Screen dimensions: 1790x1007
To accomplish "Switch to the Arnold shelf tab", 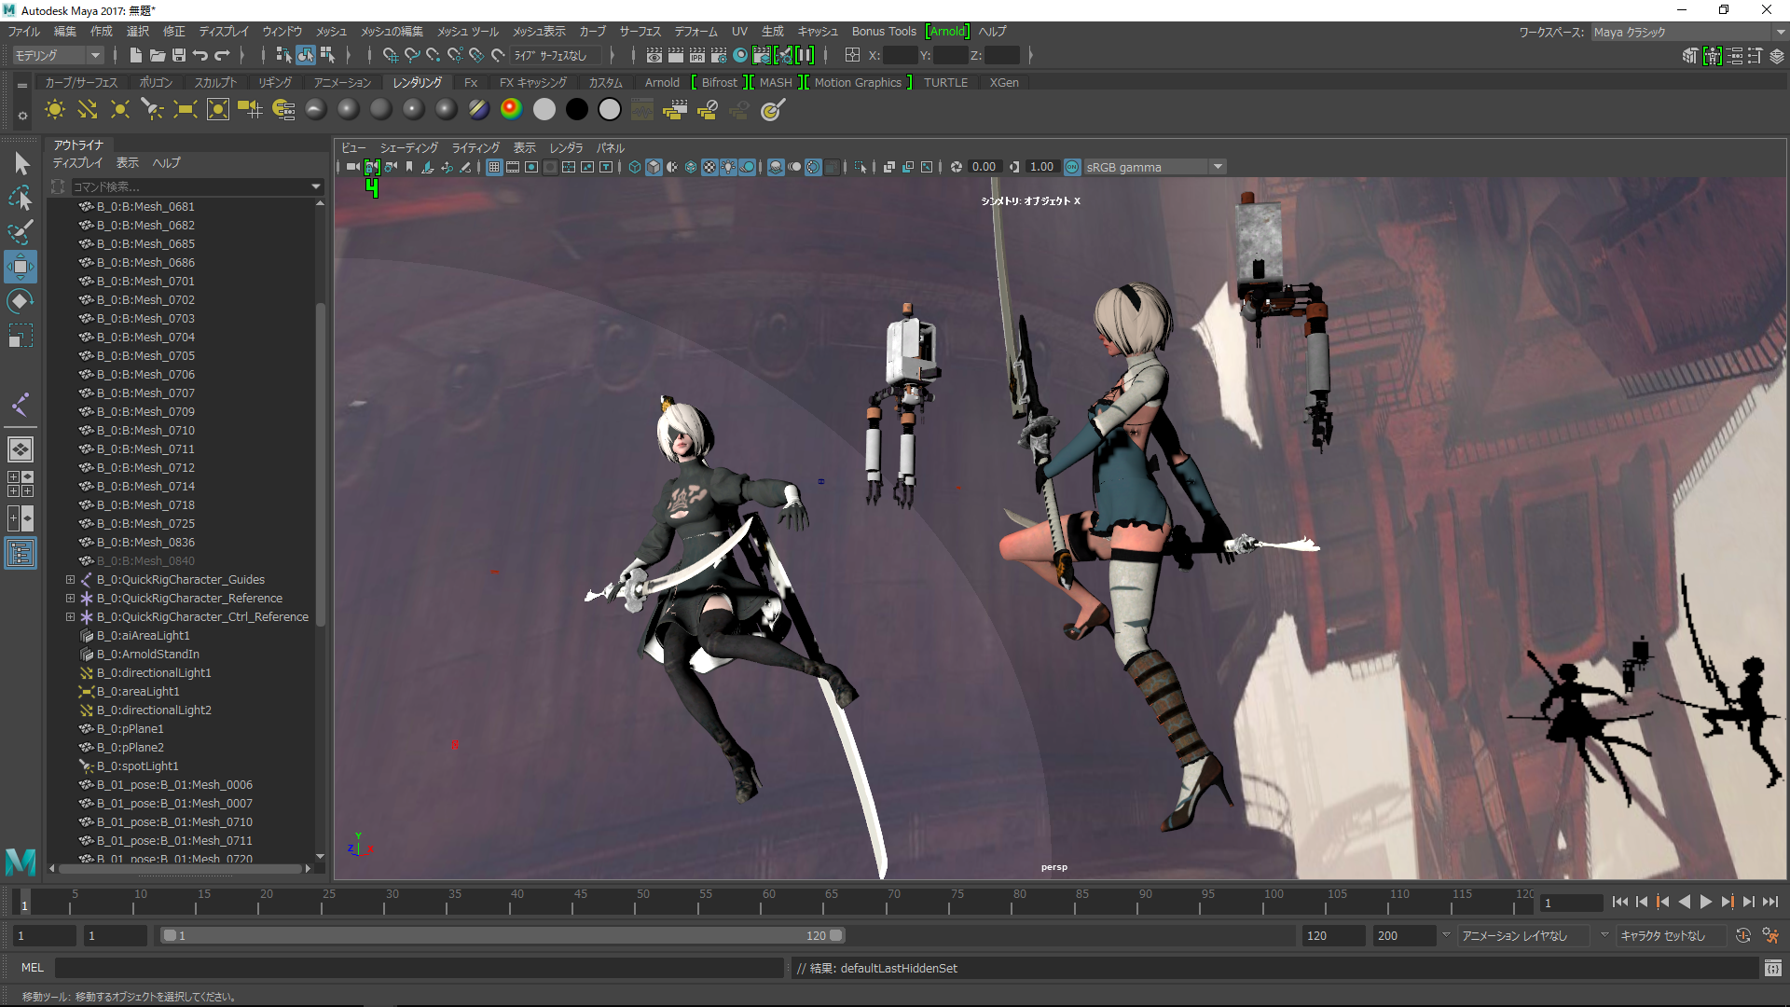I will point(662,83).
